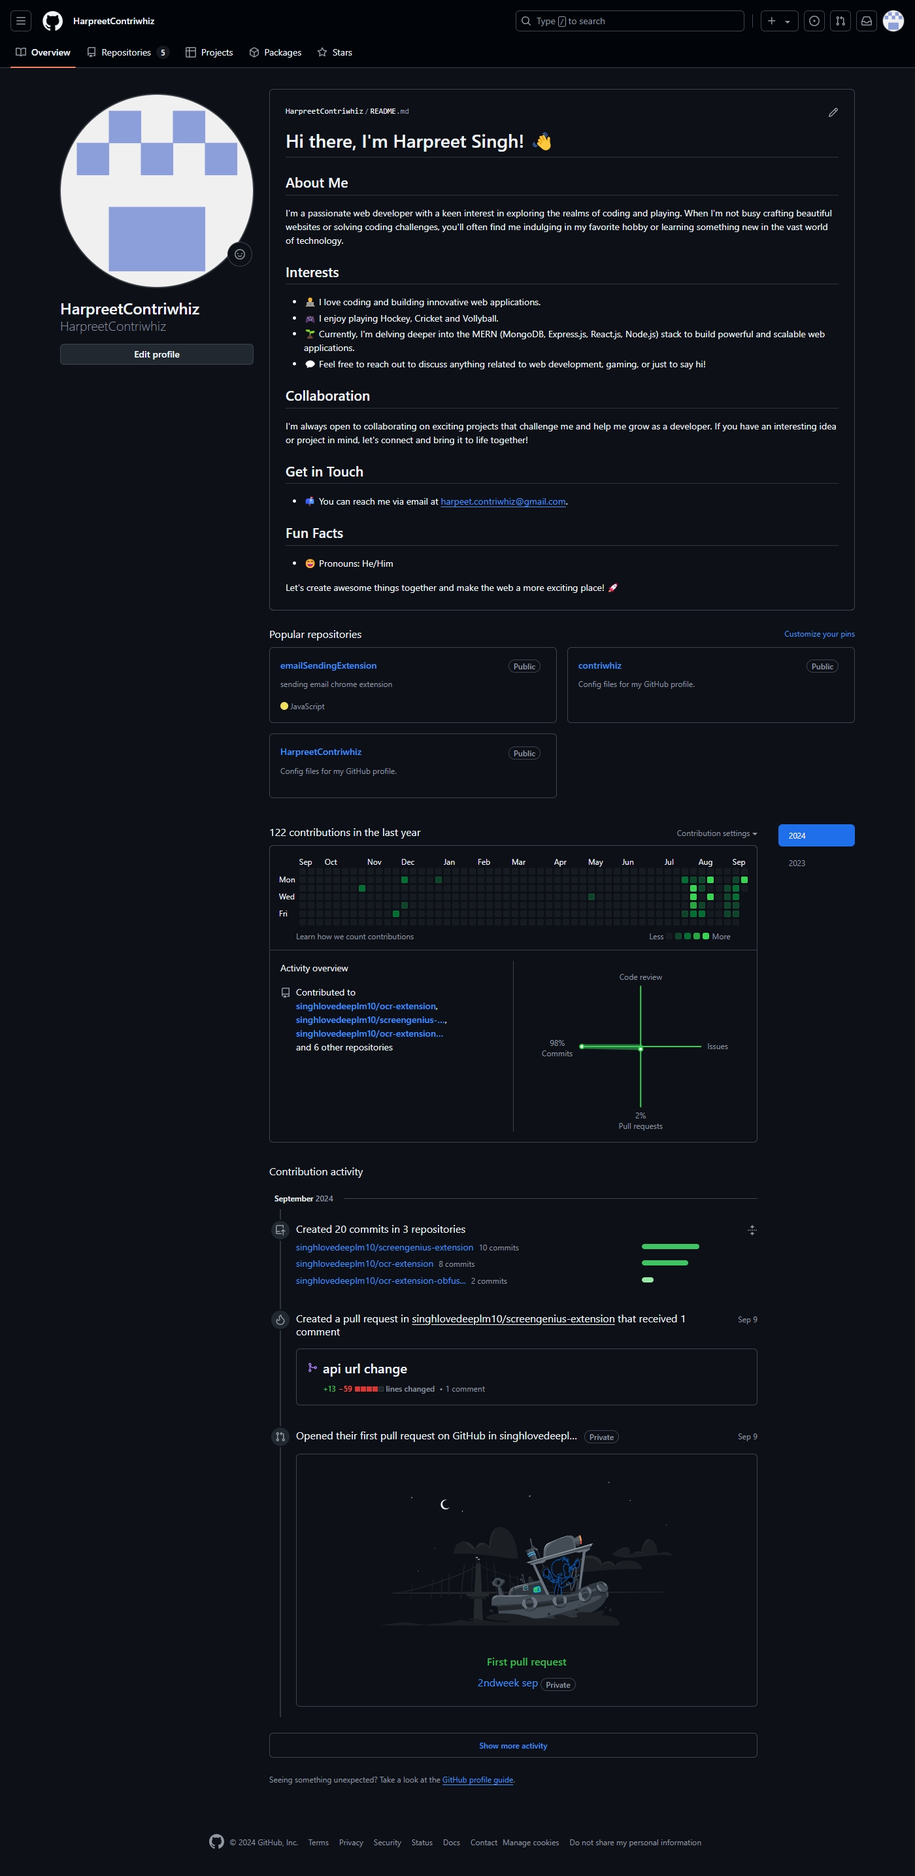The image size is (915, 1876).
Task: Open the footer Status link
Action: click(422, 1843)
